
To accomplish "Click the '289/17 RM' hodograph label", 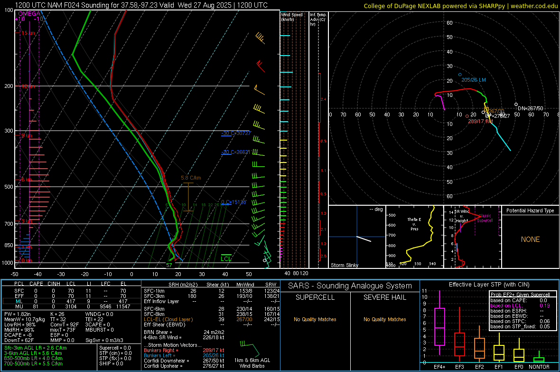I will (x=480, y=121).
